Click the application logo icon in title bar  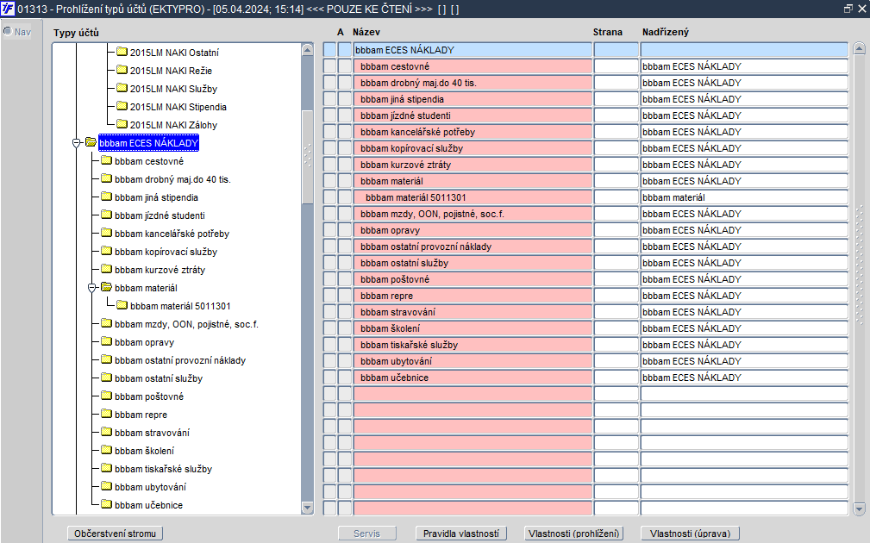tap(7, 9)
